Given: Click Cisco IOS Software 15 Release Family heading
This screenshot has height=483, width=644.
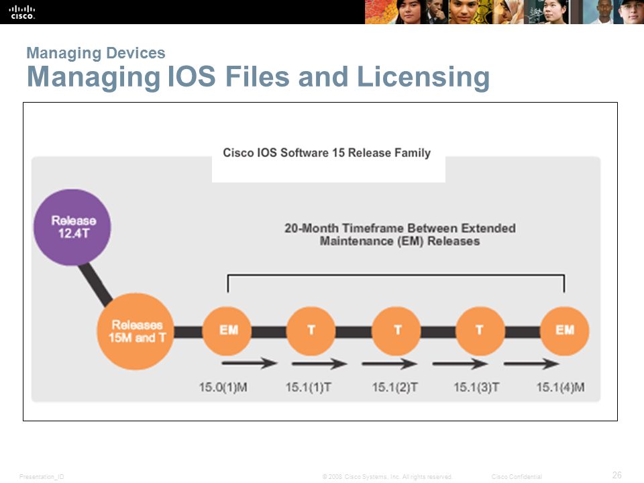Looking at the screenshot, I should click(327, 153).
